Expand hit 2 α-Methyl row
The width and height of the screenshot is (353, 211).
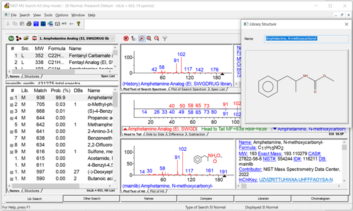[12, 105]
